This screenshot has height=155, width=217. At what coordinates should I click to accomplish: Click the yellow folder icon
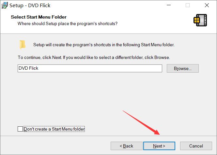[x=23, y=45]
